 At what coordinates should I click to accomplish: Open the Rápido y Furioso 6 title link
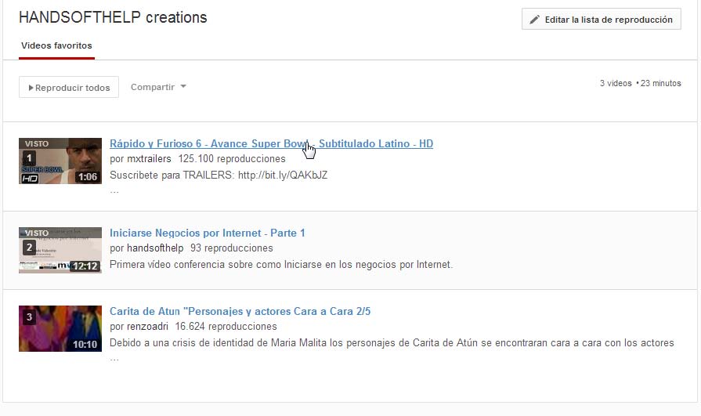271,143
